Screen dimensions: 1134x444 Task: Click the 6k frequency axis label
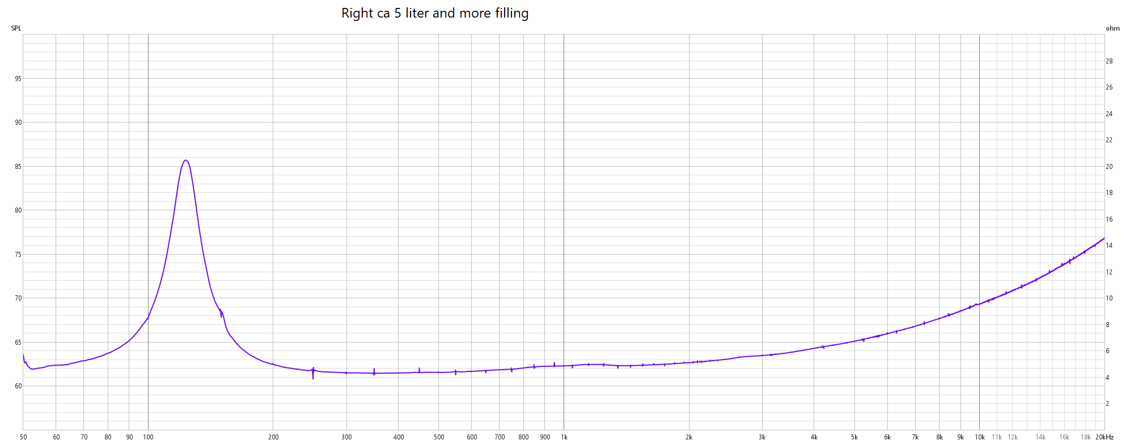[887, 437]
